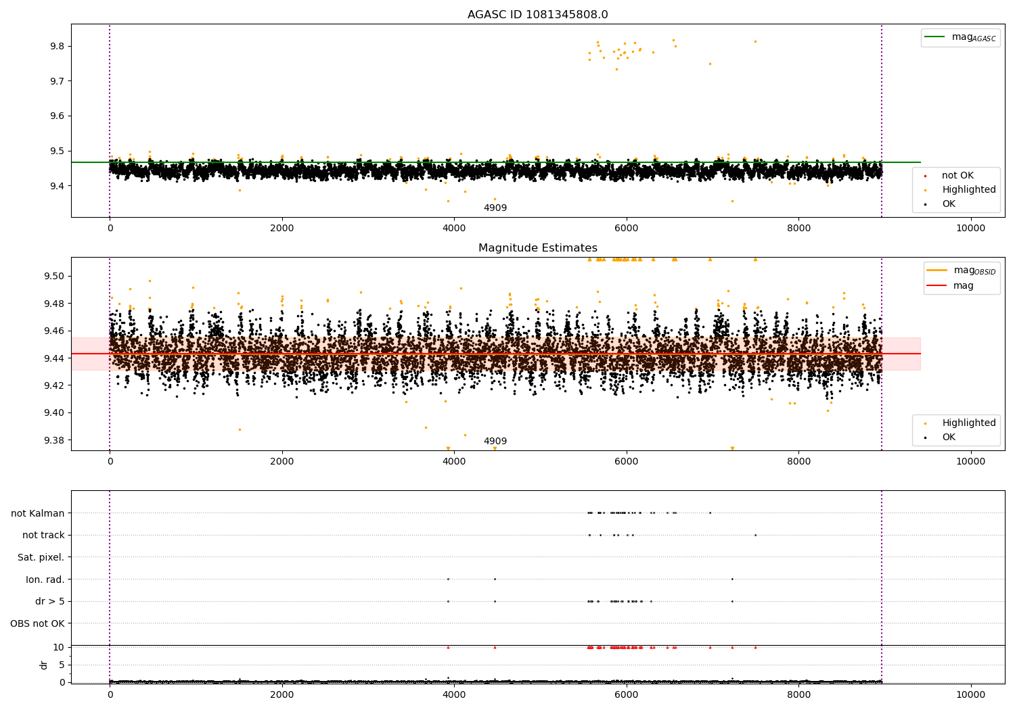
Task: Click the '9.38' y-axis tick label
Action: pos(54,440)
